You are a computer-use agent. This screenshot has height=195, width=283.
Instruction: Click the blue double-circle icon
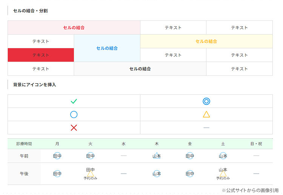(206, 101)
